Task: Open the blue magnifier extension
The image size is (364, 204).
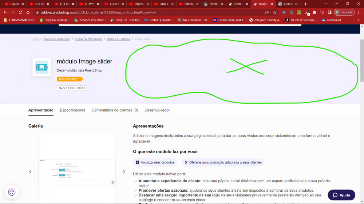Action: pyautogui.click(x=292, y=12)
